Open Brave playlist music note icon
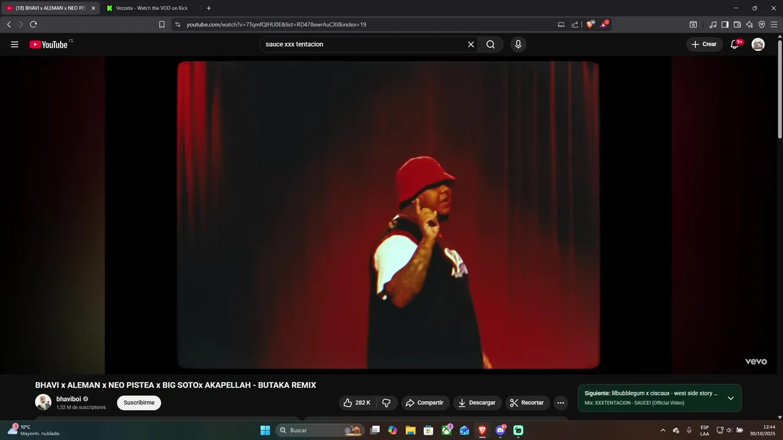The image size is (783, 440). pos(713,24)
